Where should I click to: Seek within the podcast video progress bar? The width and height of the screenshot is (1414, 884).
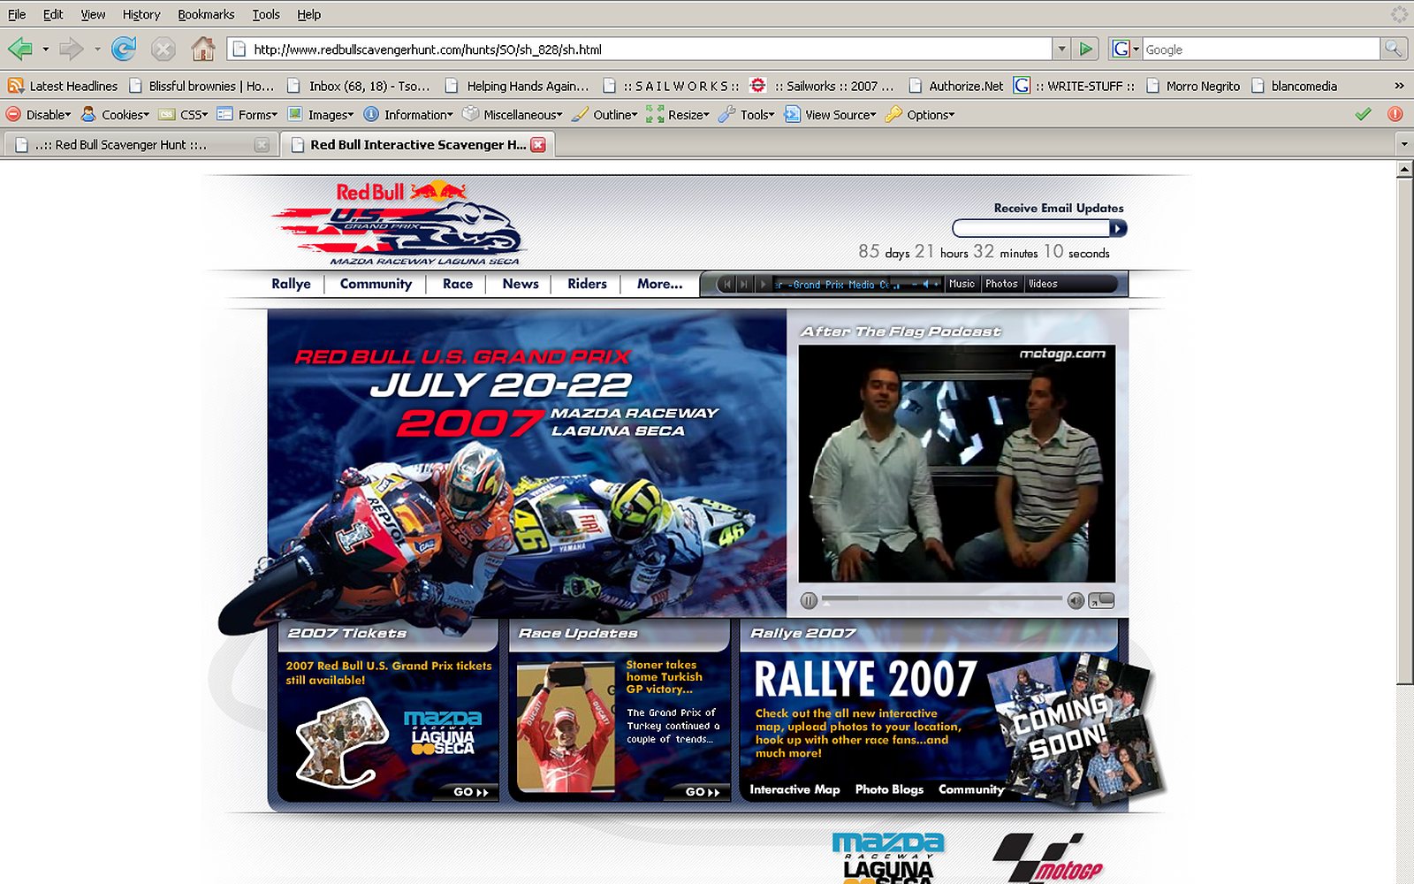pyautogui.click(x=942, y=599)
